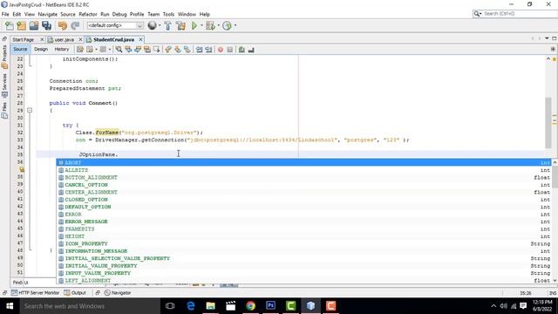The width and height of the screenshot is (558, 314).
Task: Open the Edit menu
Action: (x=17, y=14)
